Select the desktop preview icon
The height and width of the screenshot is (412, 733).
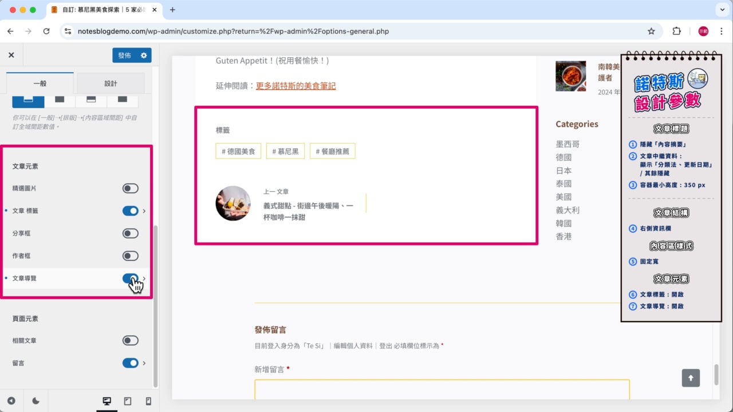pyautogui.click(x=107, y=401)
